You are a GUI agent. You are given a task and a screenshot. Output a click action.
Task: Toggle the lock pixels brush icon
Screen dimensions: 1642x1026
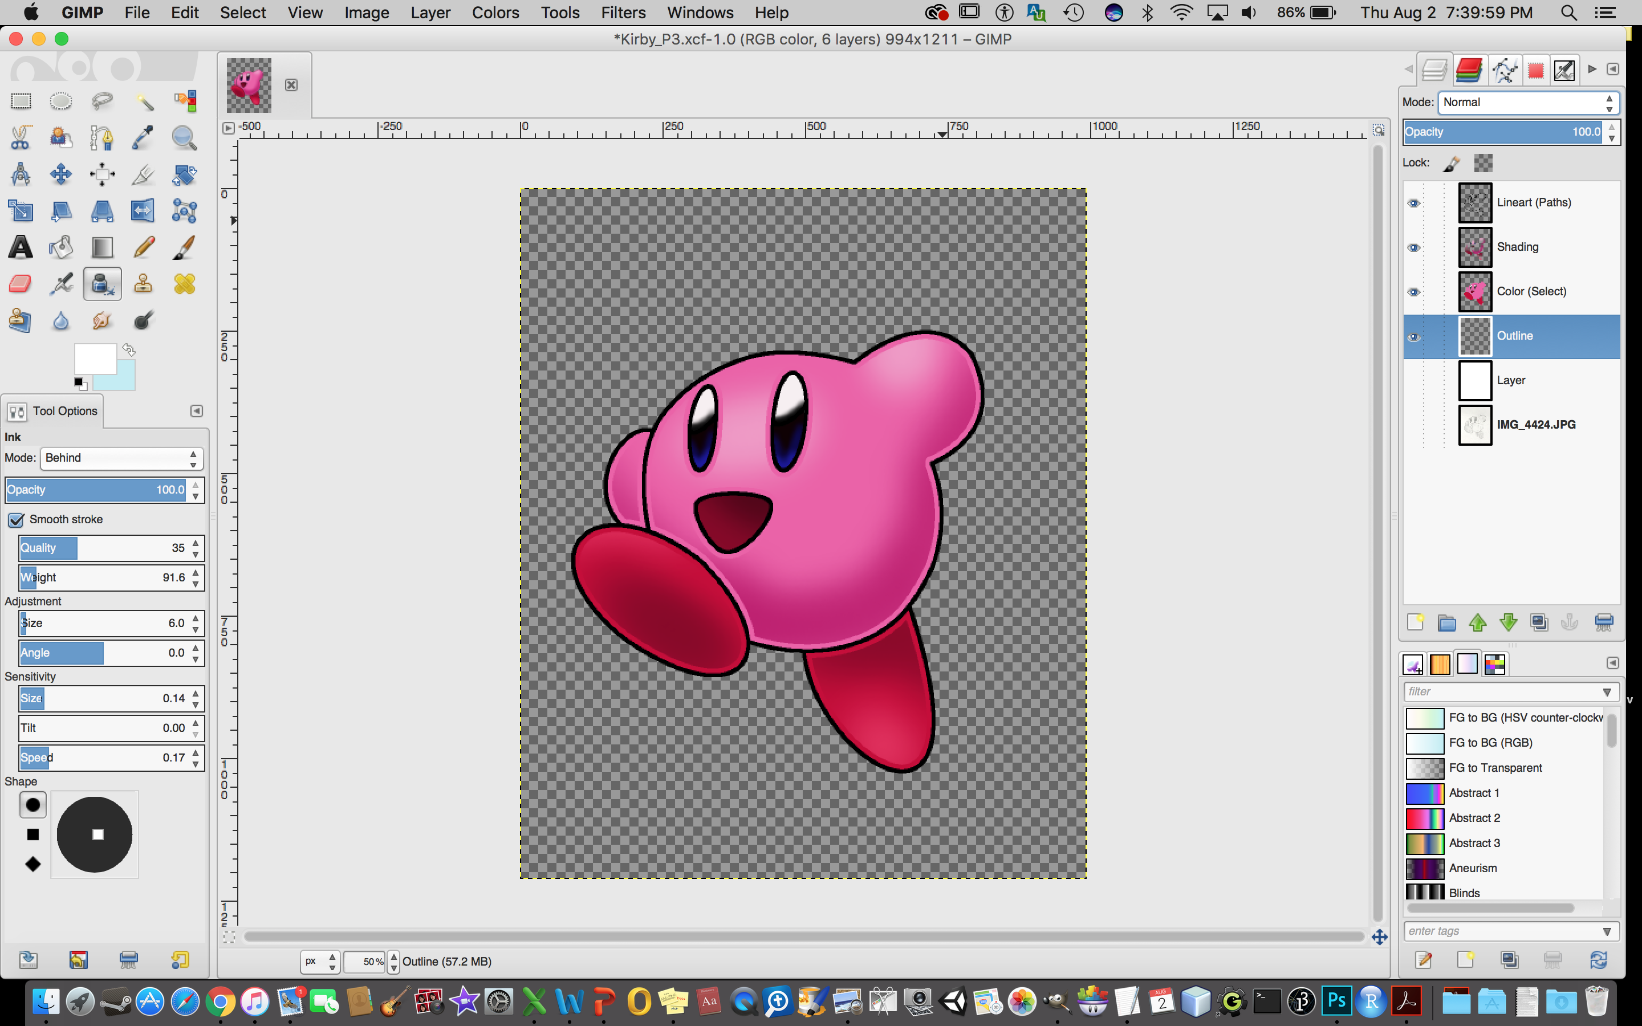click(x=1452, y=164)
